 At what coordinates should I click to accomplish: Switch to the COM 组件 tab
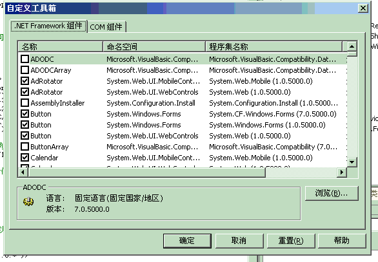click(106, 26)
